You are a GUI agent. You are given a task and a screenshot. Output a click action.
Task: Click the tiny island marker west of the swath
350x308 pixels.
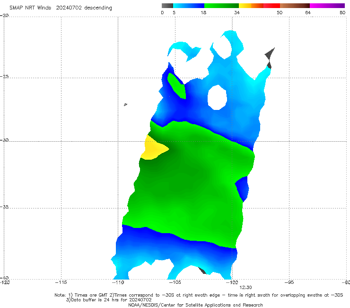(125, 104)
